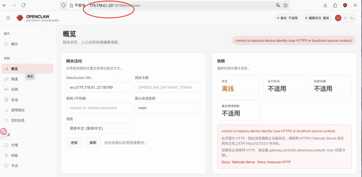Collapse the 聊天 sidebar section
362x177 pixels.
[50, 34]
